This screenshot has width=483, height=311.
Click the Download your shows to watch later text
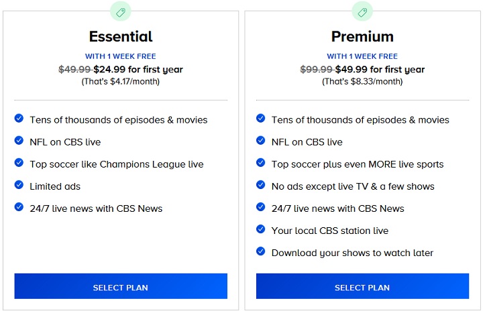352,253
